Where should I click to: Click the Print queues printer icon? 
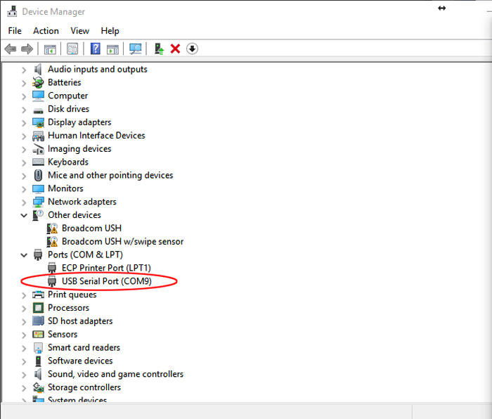point(38,295)
